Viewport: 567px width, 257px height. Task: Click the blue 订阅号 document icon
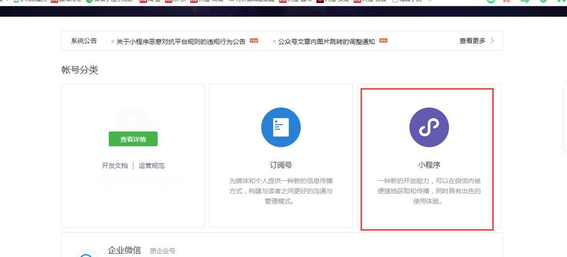click(281, 127)
